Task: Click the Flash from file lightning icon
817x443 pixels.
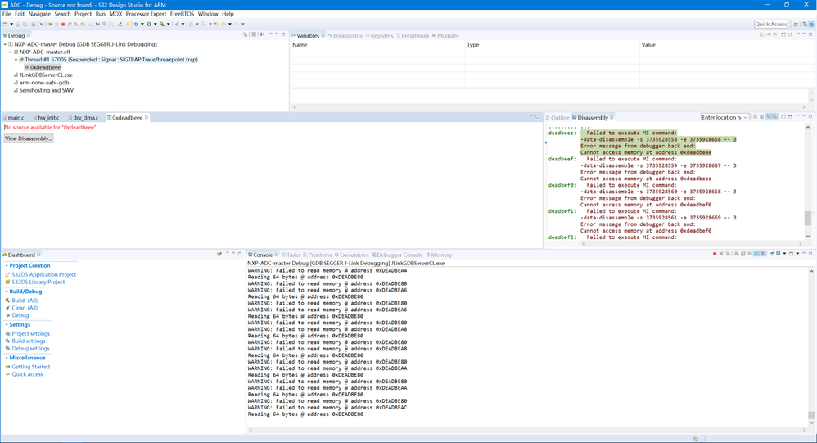Action: tap(128, 24)
